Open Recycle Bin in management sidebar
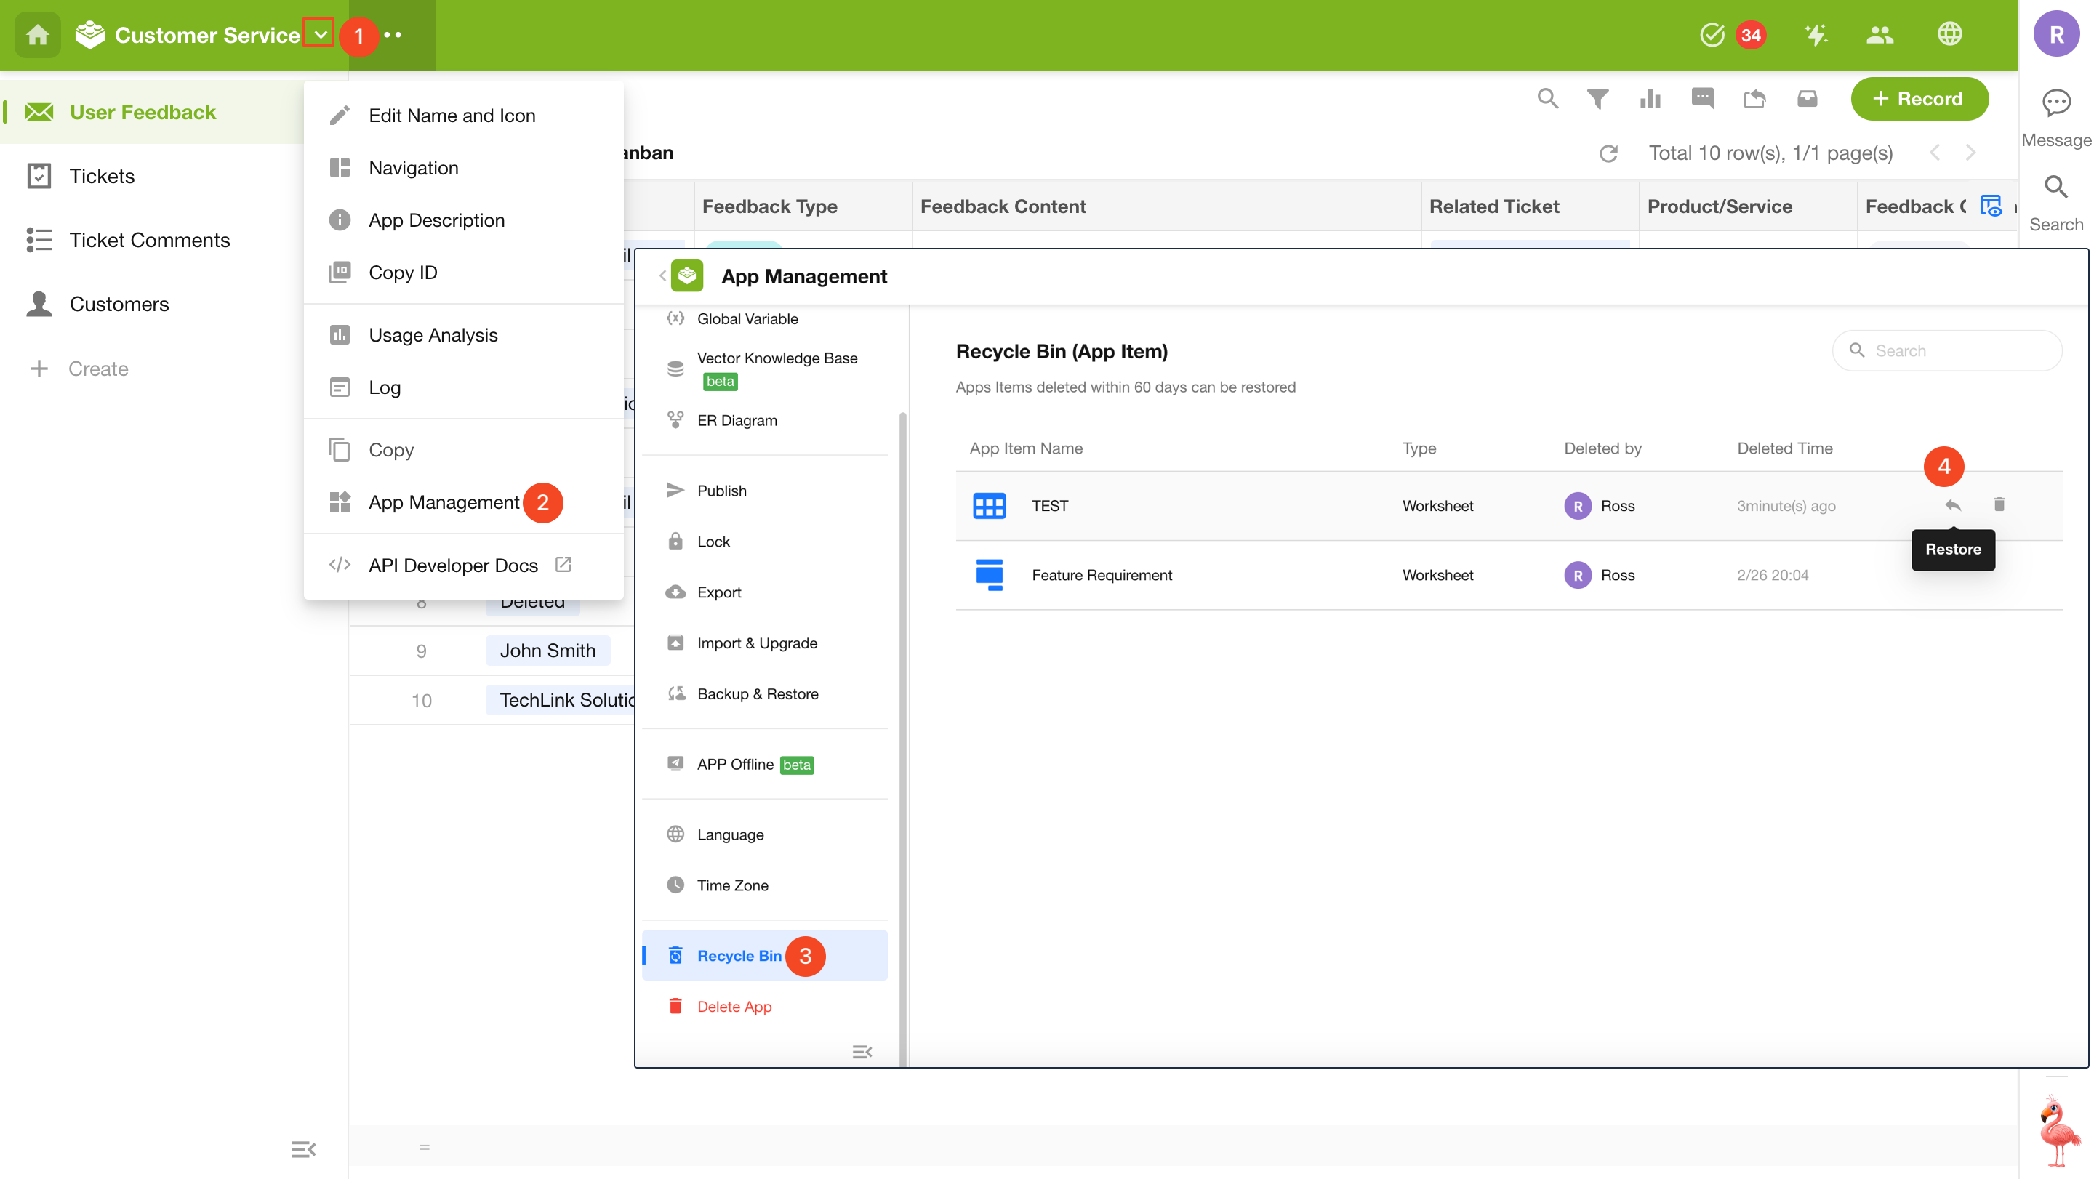Viewport: 2094px width, 1179px height. (738, 956)
